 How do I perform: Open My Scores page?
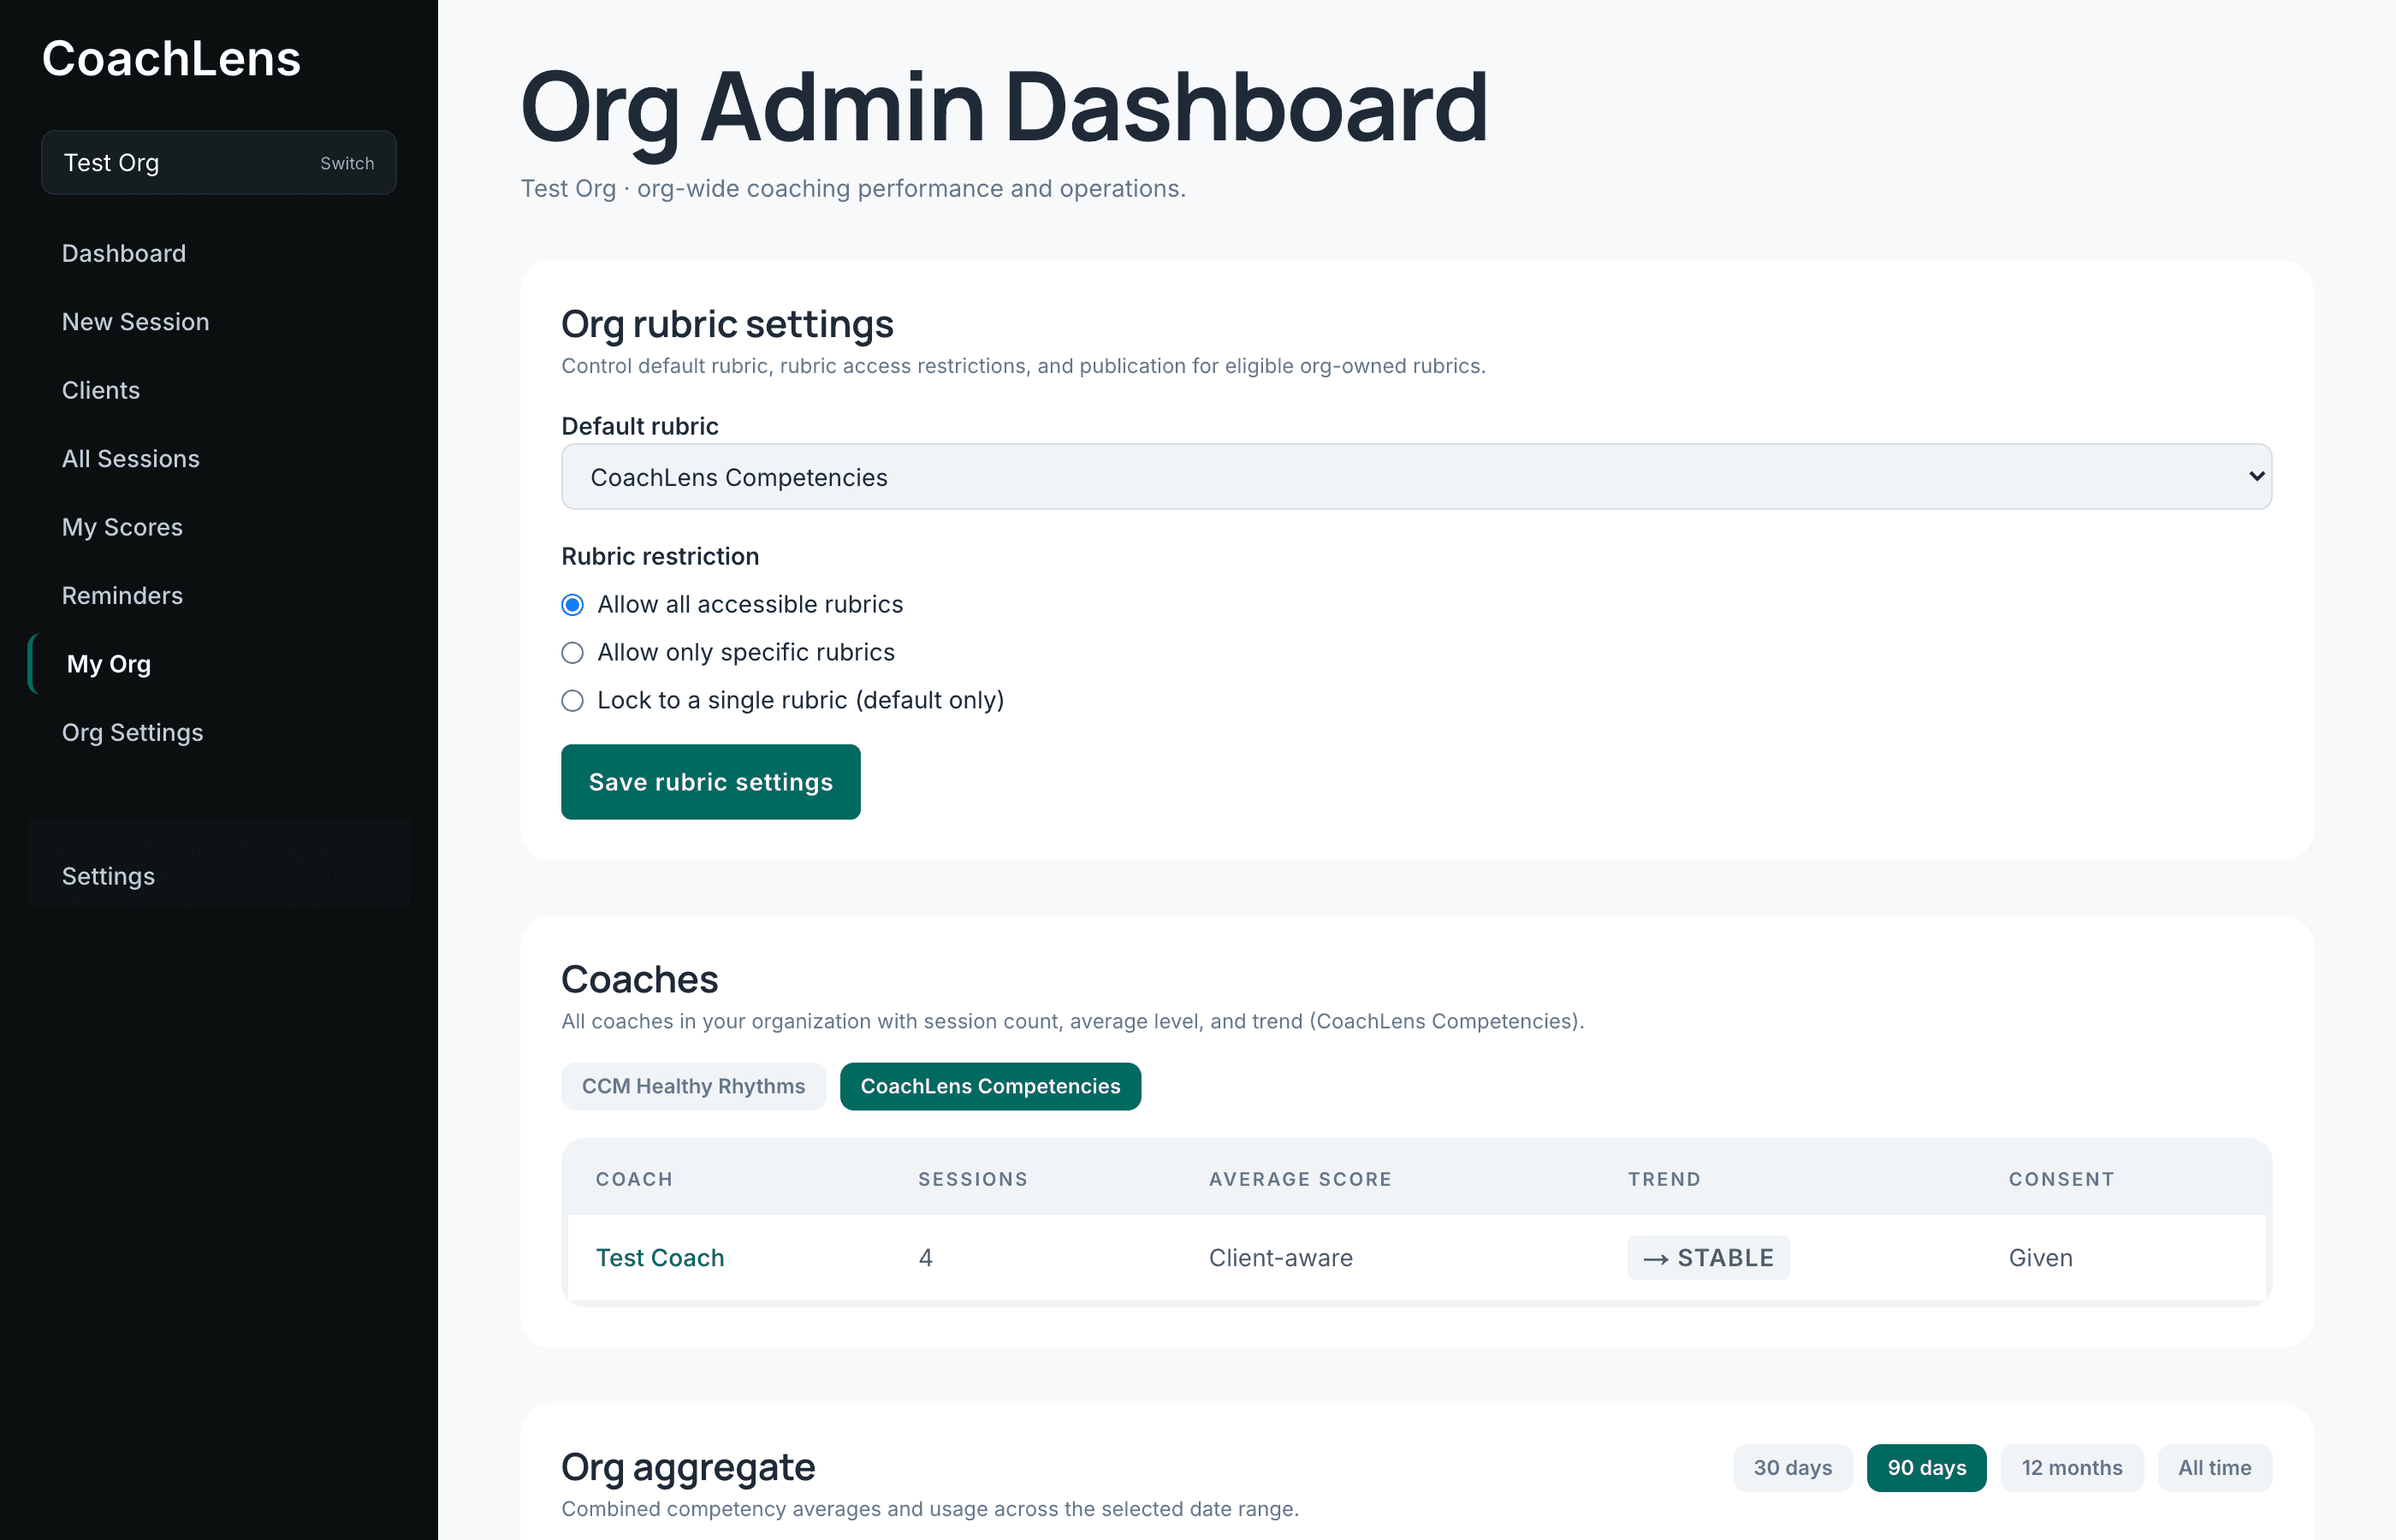coord(122,527)
